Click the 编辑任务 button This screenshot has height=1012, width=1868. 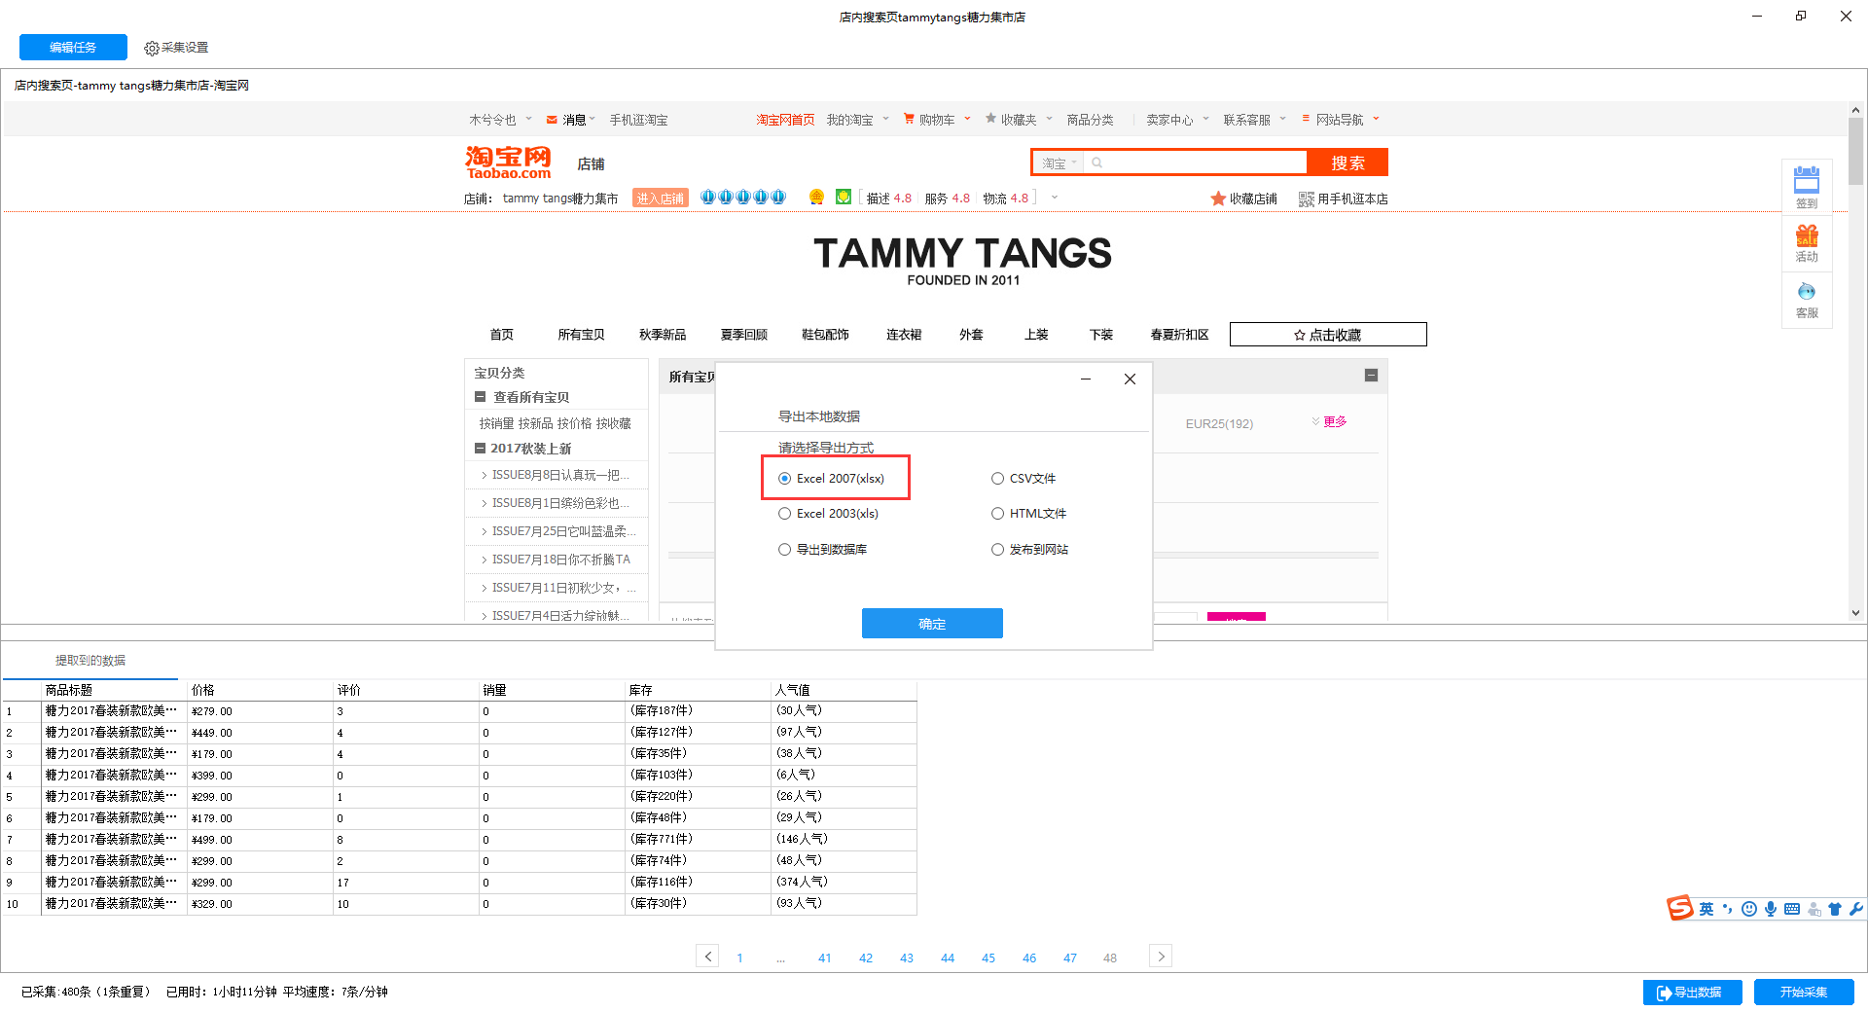pyautogui.click(x=73, y=47)
